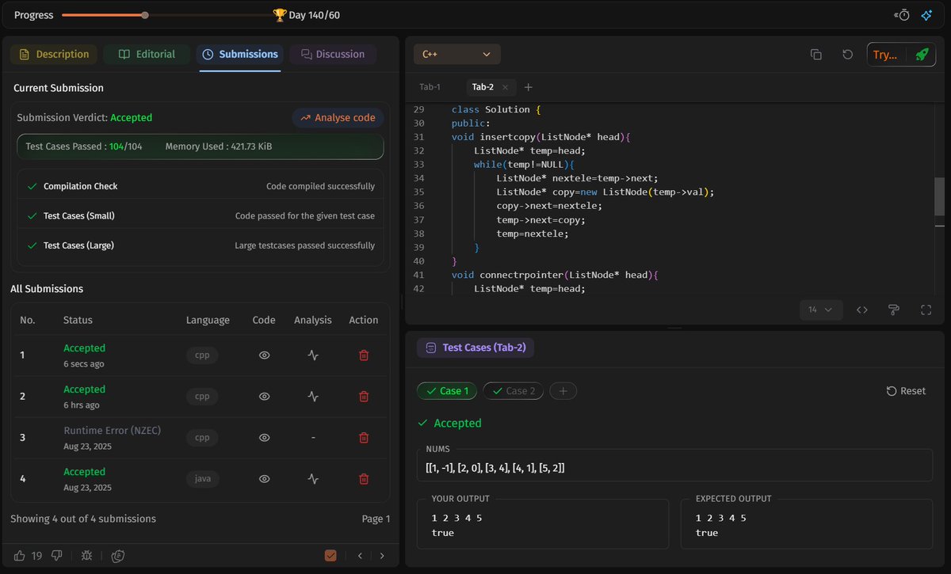The height and width of the screenshot is (574, 951).
Task: Click the Test Cases (Tab-2) label
Action: (x=476, y=348)
